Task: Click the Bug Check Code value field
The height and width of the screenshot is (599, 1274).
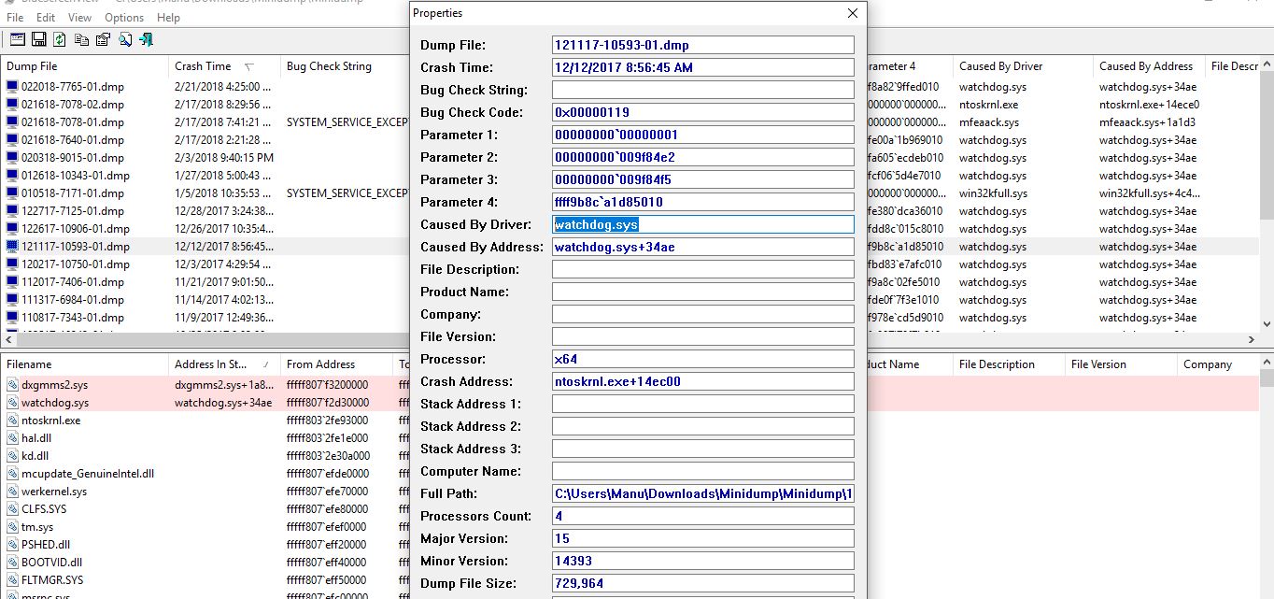Action: (703, 112)
